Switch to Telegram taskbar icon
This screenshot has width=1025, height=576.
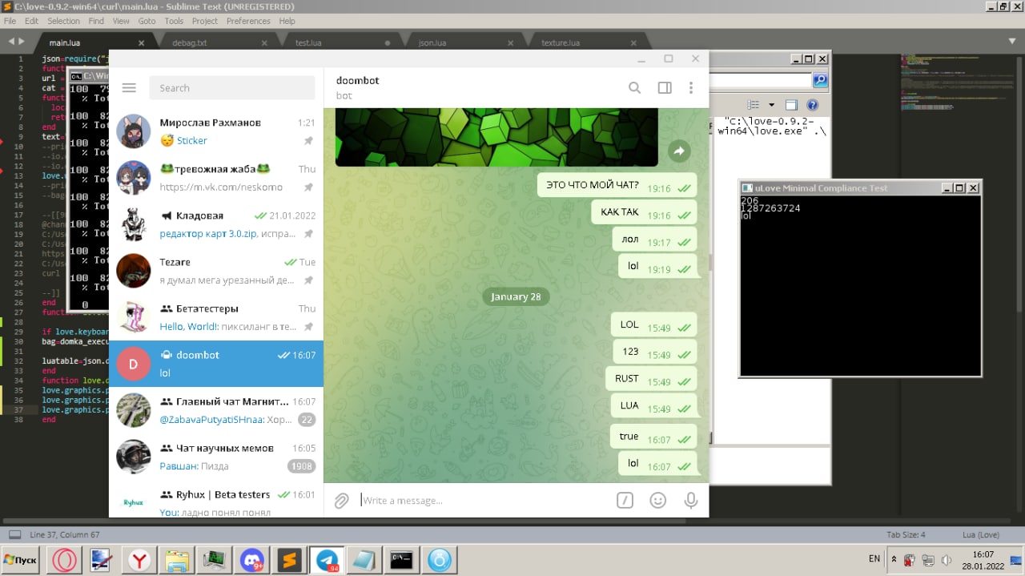[327, 560]
